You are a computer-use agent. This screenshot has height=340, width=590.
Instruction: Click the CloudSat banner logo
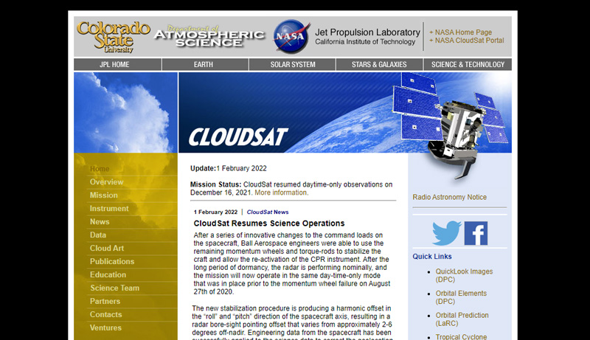[x=238, y=137]
